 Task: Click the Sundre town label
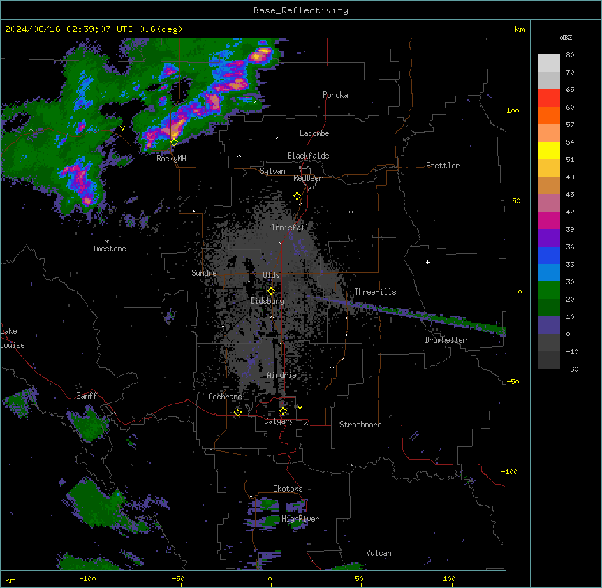204,273
